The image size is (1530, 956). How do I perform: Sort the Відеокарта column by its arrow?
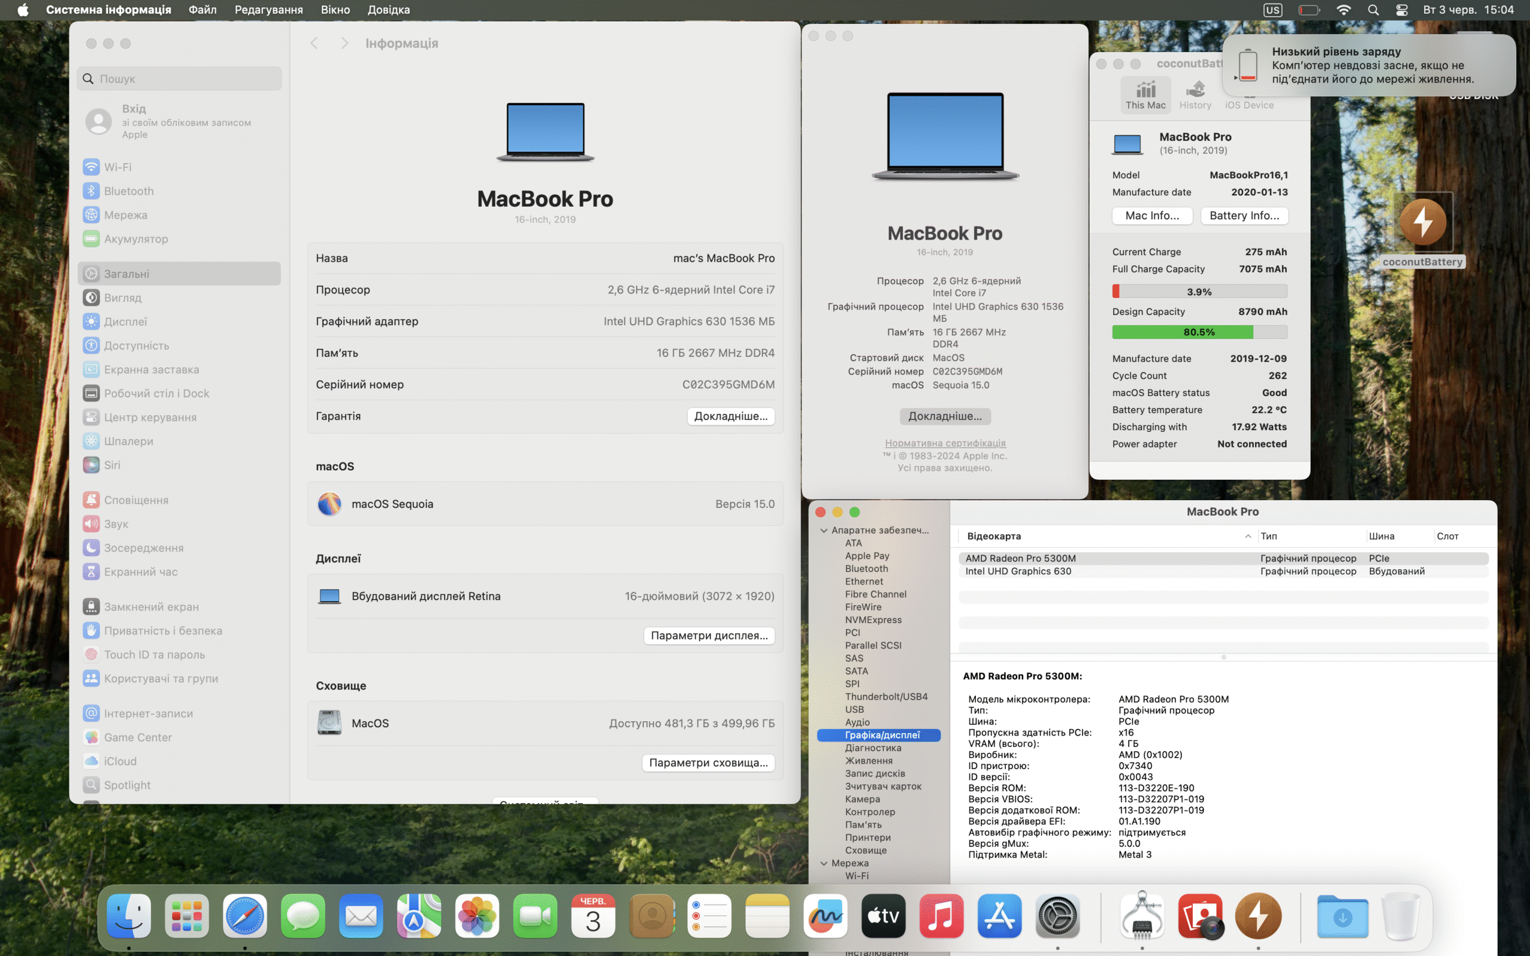tap(1247, 536)
